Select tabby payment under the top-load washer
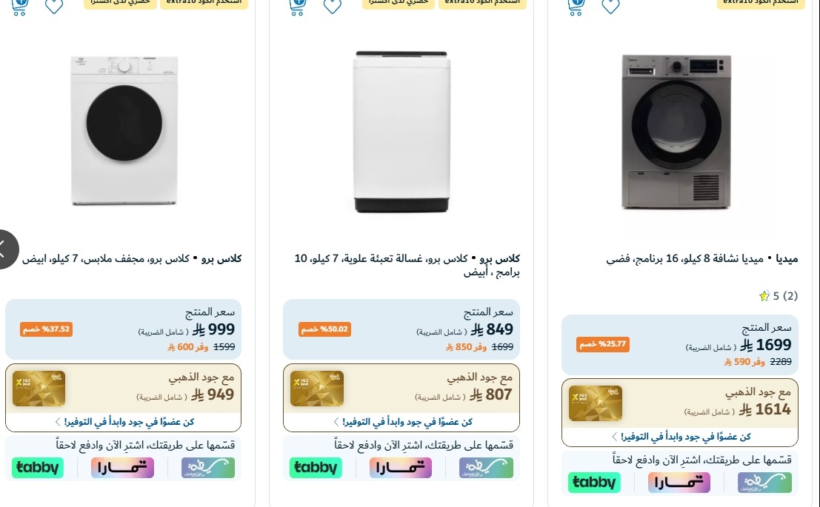The height and width of the screenshot is (507, 820). click(x=316, y=467)
